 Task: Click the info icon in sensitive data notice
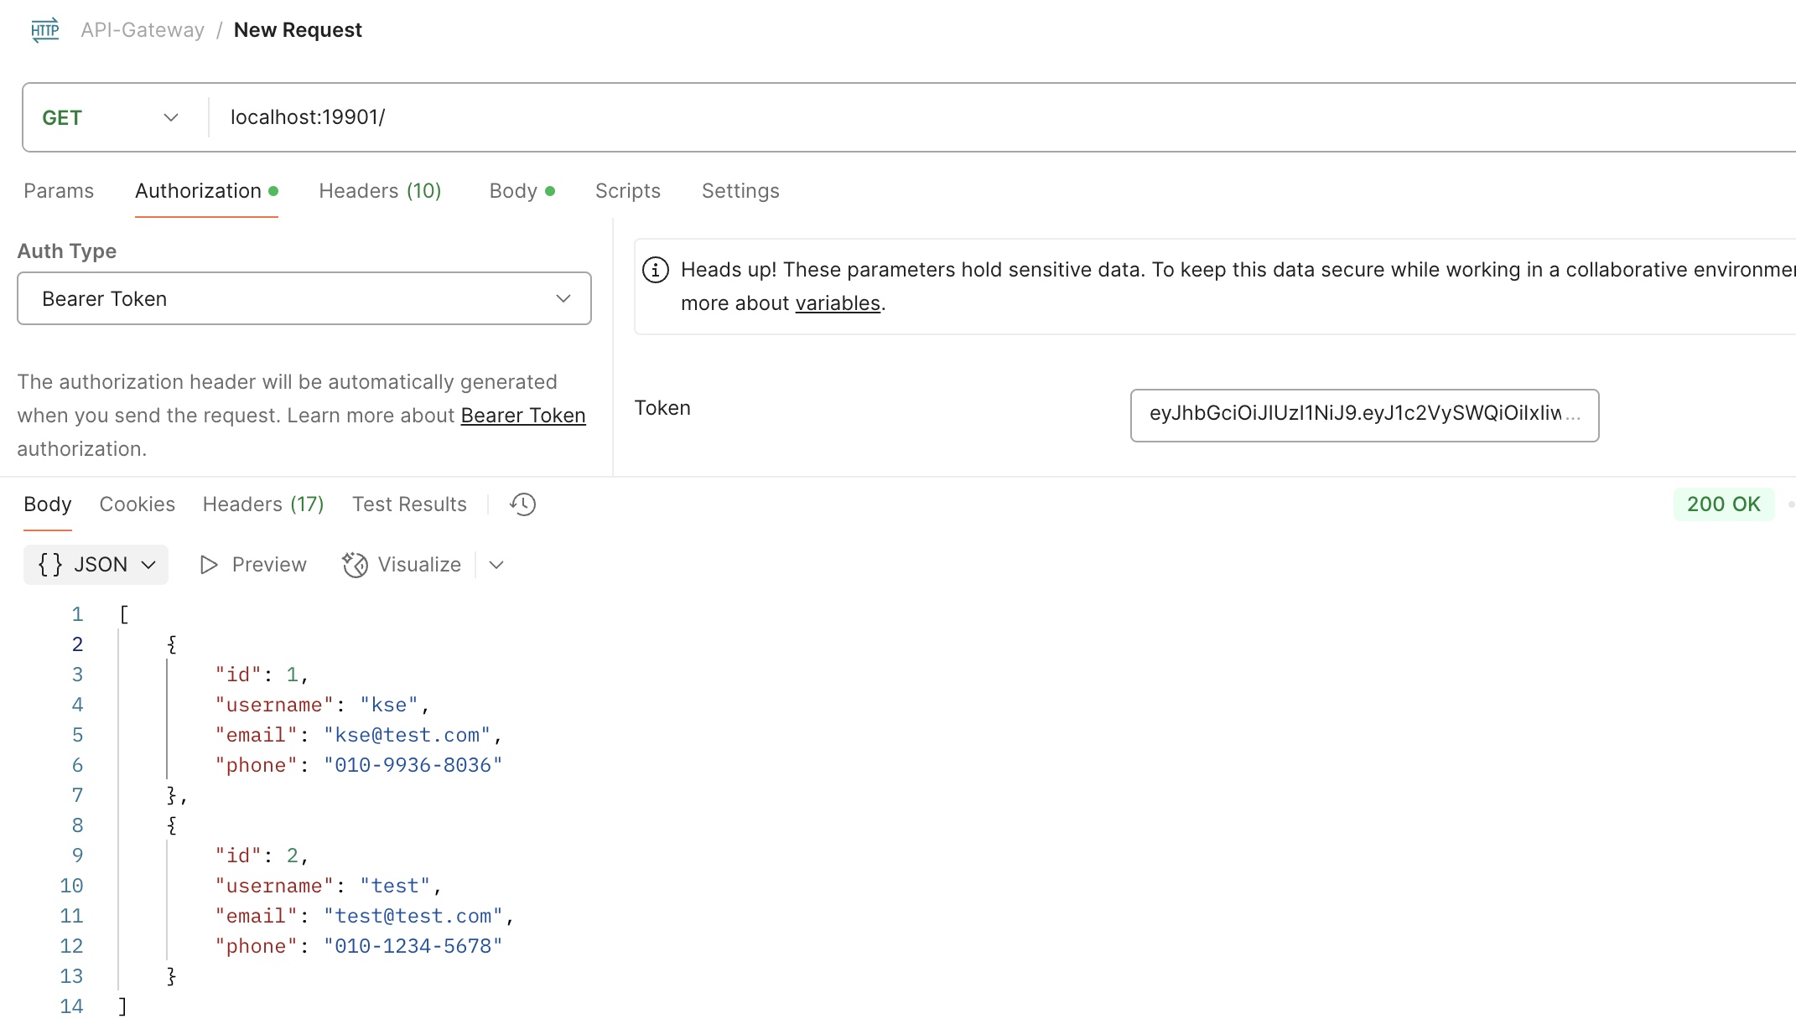656,270
